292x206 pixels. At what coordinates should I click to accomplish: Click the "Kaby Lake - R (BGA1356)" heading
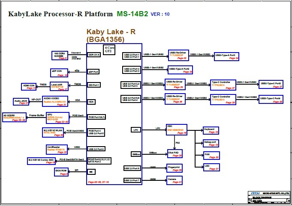tap(111, 35)
